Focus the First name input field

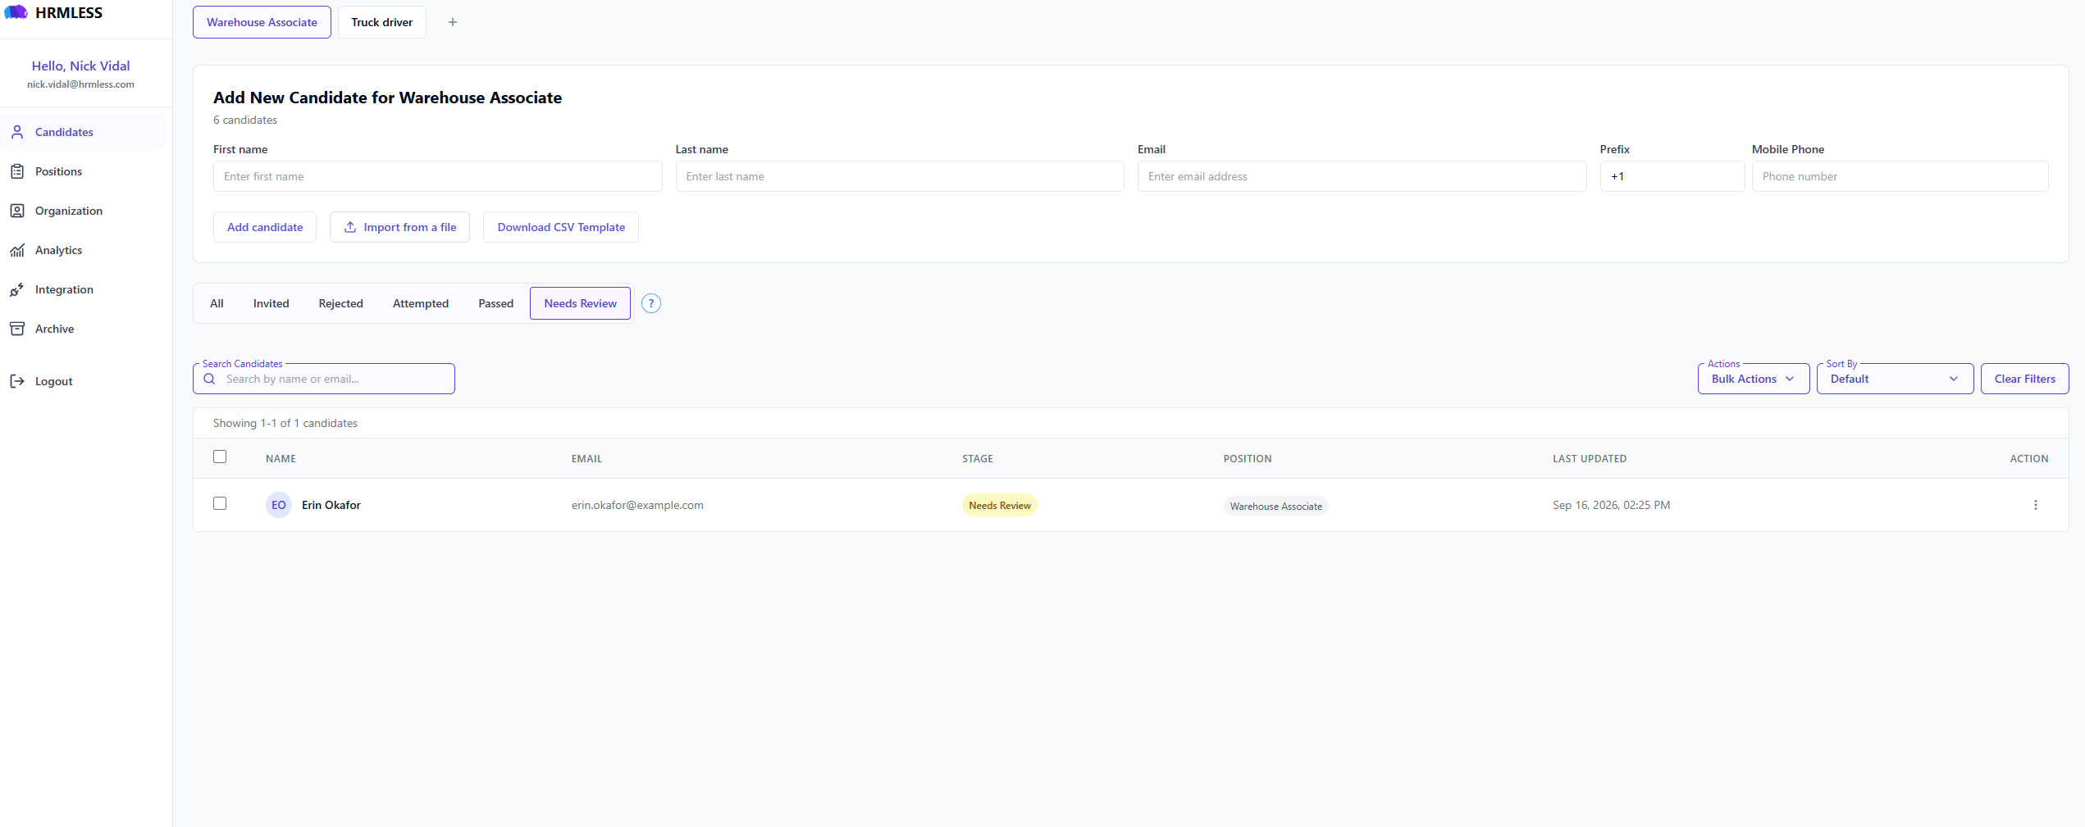tap(437, 176)
